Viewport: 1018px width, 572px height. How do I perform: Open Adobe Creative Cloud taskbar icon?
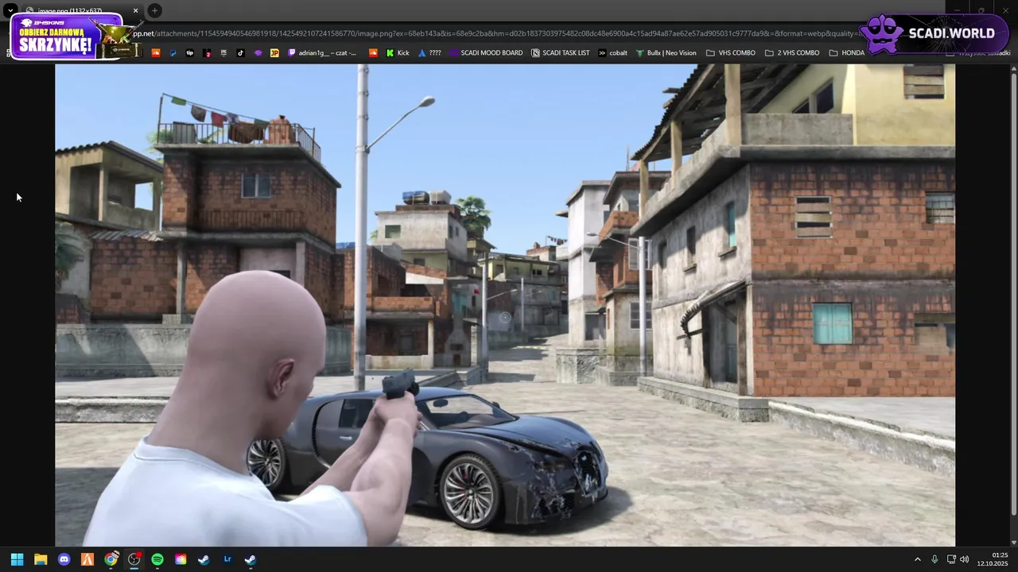(x=181, y=559)
